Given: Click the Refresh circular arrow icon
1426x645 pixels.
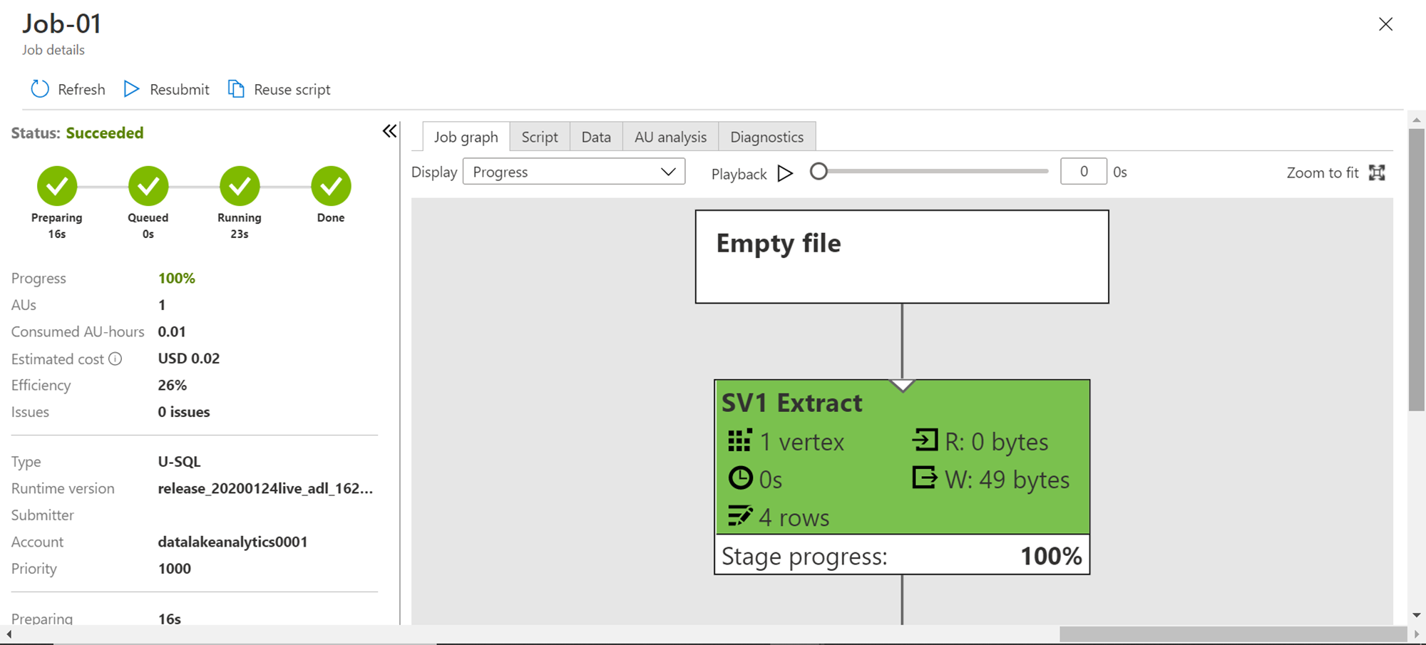Looking at the screenshot, I should click(40, 89).
